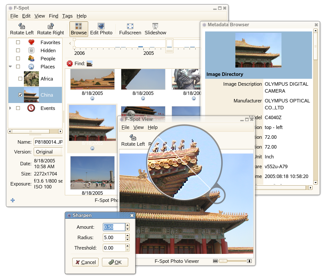Open Edit Photo mode
The width and height of the screenshot is (329, 279).
click(101, 29)
